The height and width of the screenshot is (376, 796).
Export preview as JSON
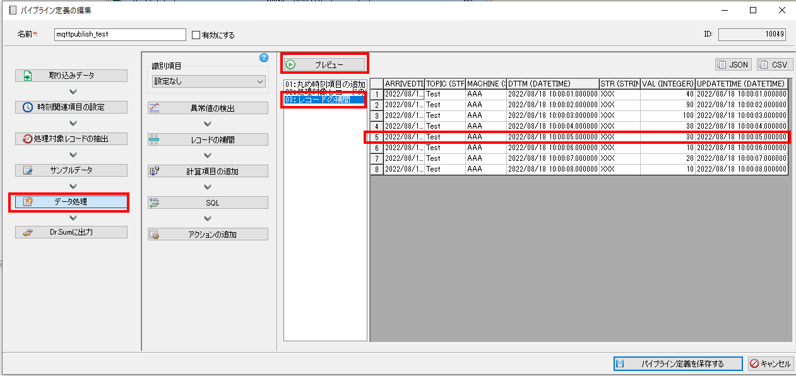pyautogui.click(x=733, y=64)
